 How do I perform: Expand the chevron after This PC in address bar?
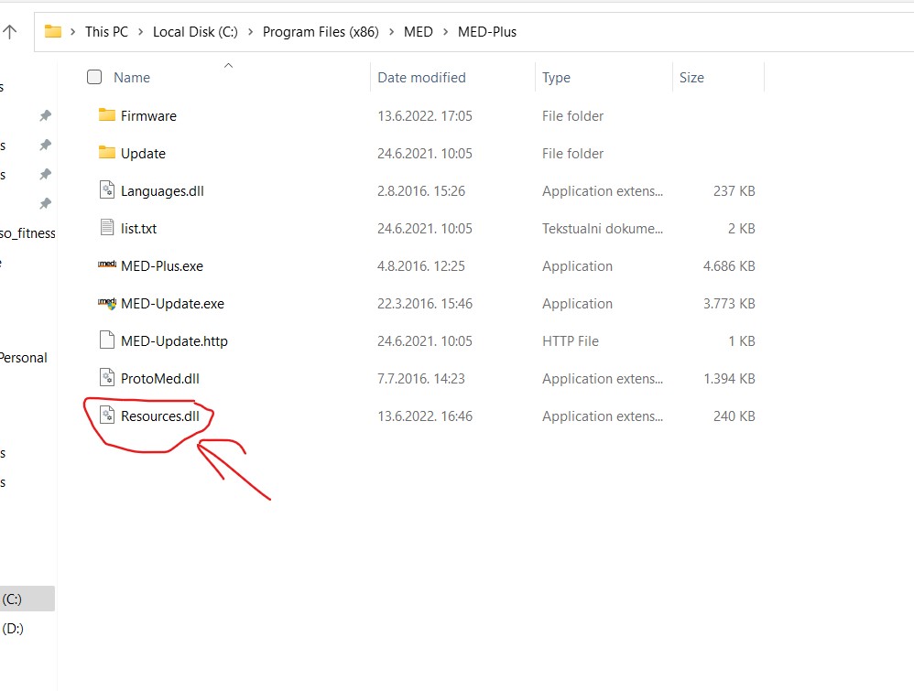[141, 32]
